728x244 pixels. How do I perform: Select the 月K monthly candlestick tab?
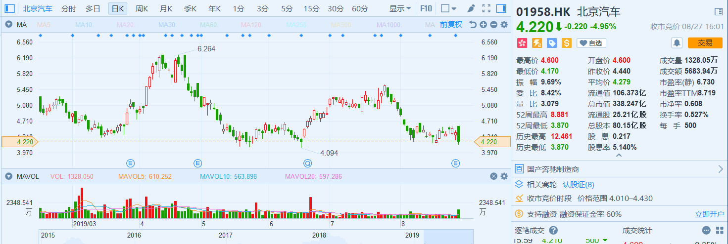[166, 8]
